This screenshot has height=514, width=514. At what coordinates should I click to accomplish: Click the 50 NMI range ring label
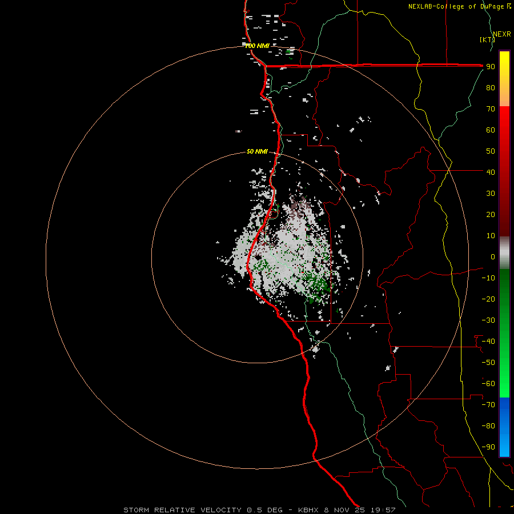click(x=258, y=151)
